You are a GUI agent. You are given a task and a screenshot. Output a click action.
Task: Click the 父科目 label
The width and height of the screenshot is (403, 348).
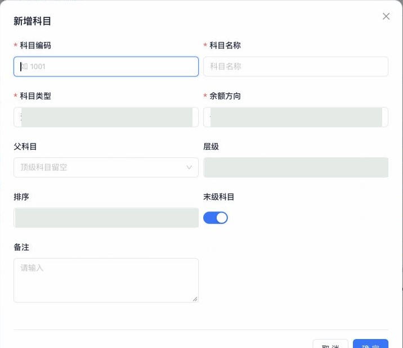[25, 147]
